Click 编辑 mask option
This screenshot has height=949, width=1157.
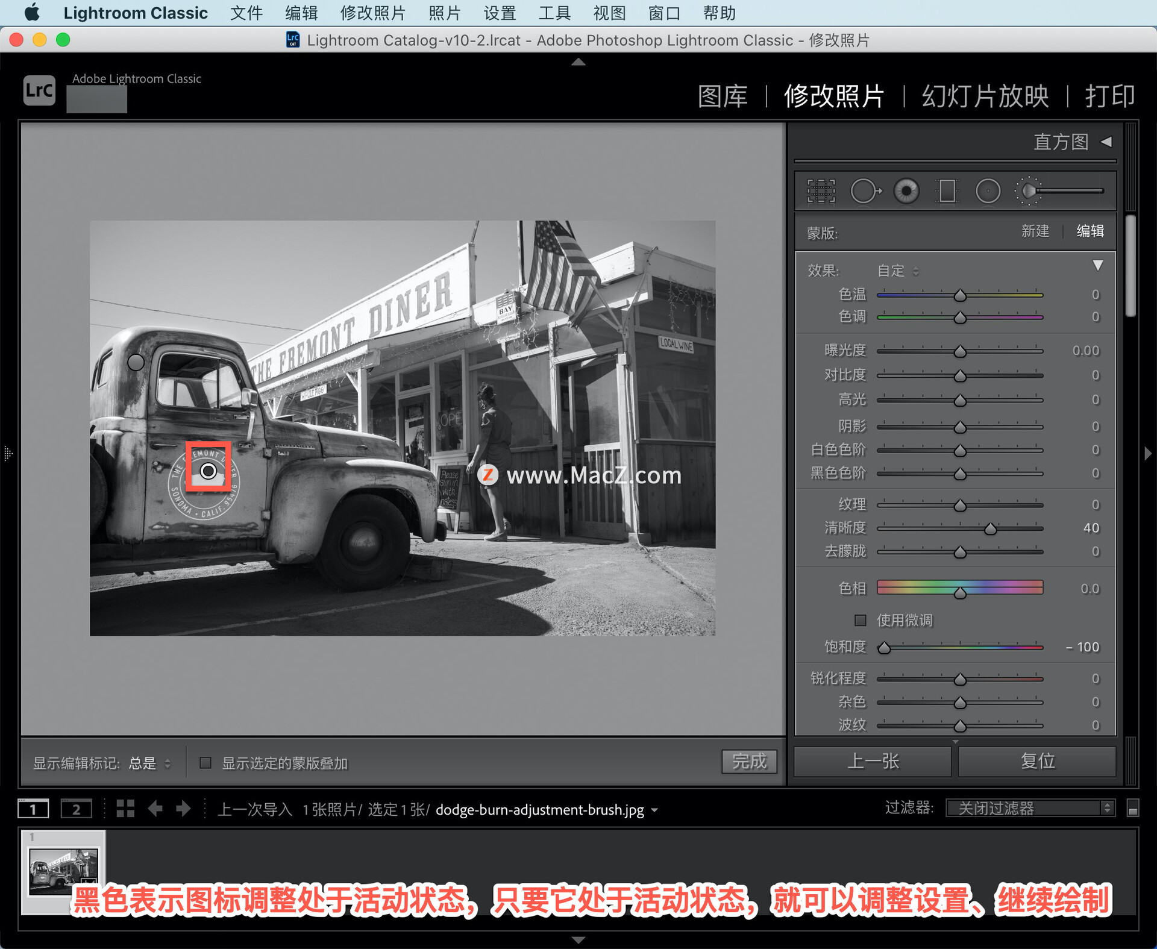tap(1090, 231)
